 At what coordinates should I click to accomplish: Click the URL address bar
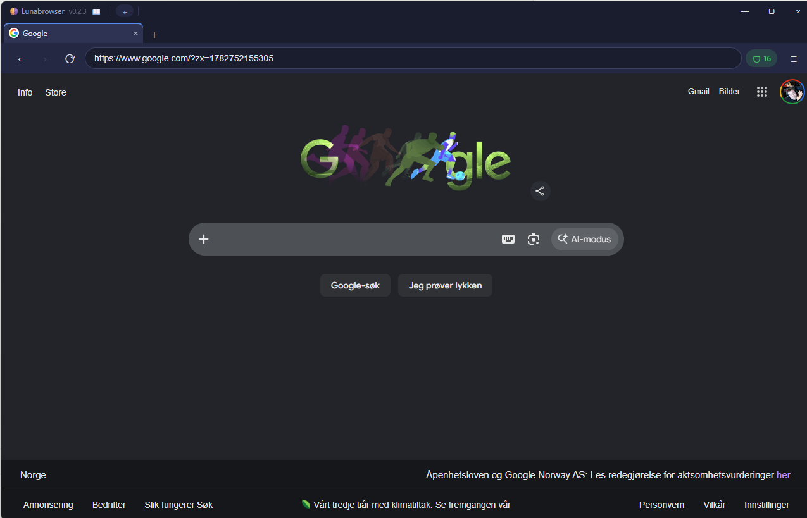[413, 58]
